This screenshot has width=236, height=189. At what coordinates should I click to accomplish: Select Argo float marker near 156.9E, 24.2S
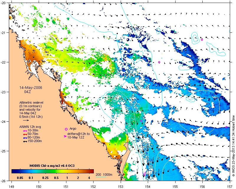pos(226,127)
